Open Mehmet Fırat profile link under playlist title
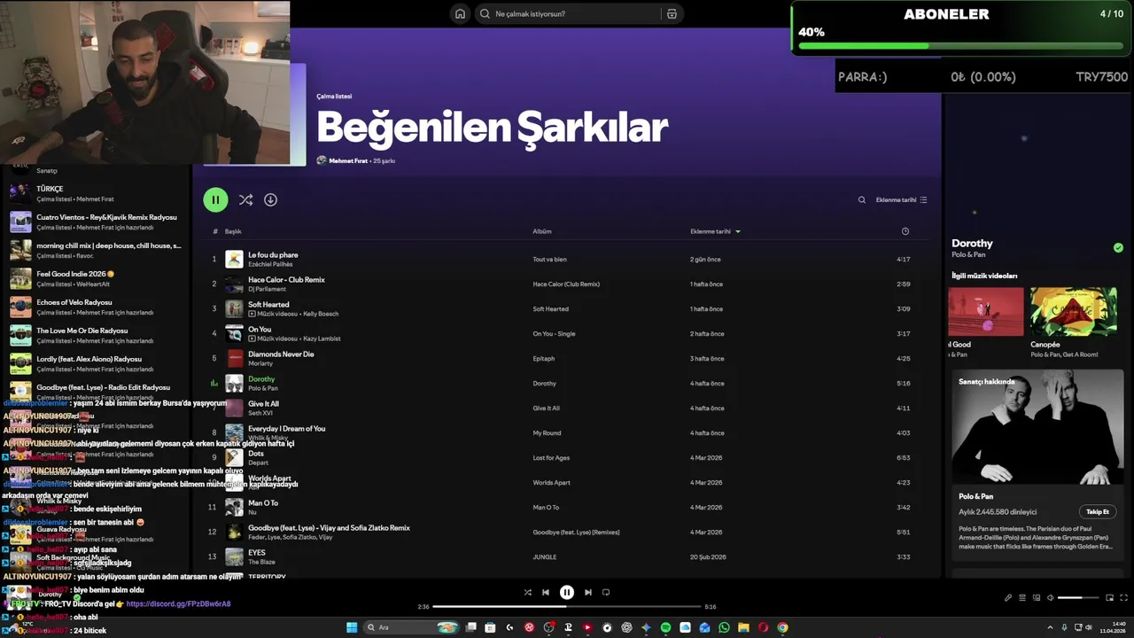1134x638 pixels. tap(348, 160)
